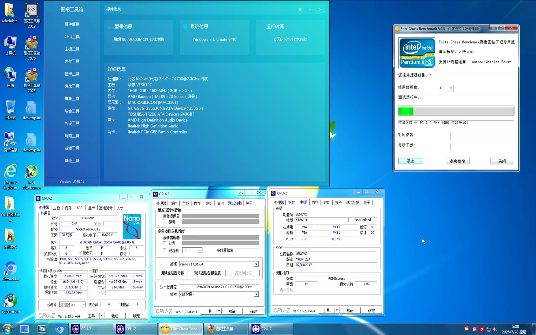Click 确定 in CPU-Z mainboard window
Image resolution: width=536 pixels, height=335 pixels.
tap(371, 310)
